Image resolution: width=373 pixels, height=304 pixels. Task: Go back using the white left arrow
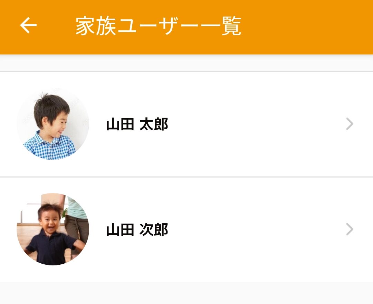pos(28,26)
